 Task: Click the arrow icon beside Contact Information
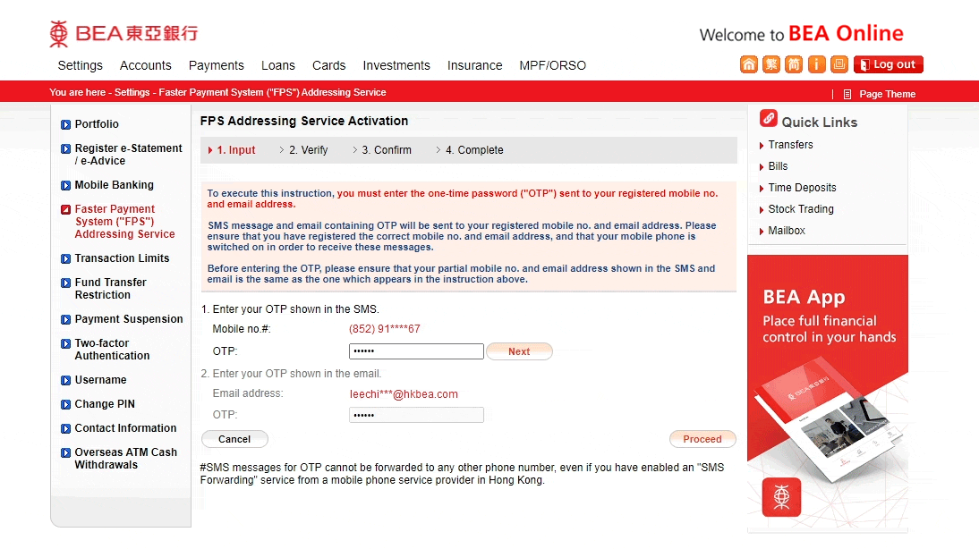click(x=65, y=428)
